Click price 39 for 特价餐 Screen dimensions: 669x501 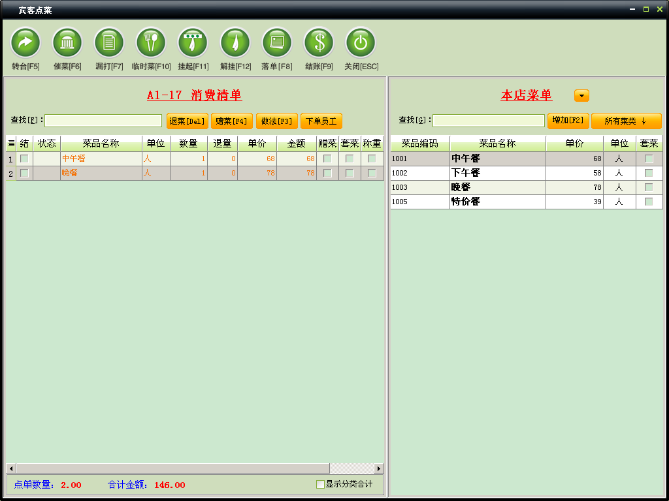point(597,202)
